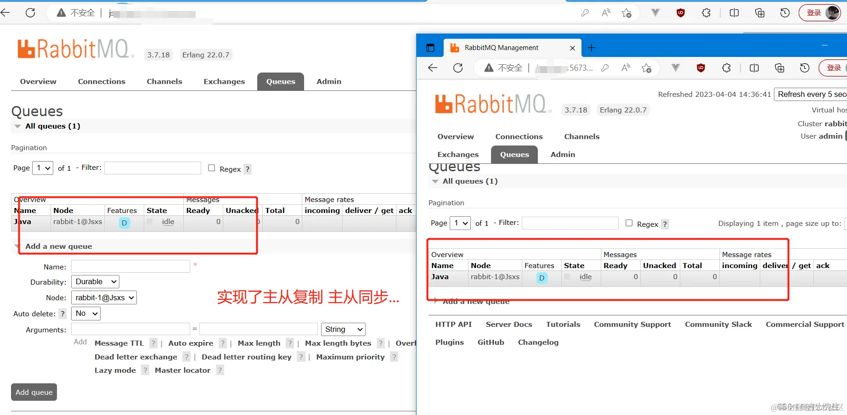Toggle Regex checkbox in left window
Screen dimensions: 847x415
[212, 168]
